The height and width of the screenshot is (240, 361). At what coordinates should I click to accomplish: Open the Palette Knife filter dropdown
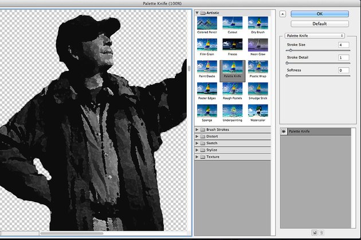click(x=315, y=36)
